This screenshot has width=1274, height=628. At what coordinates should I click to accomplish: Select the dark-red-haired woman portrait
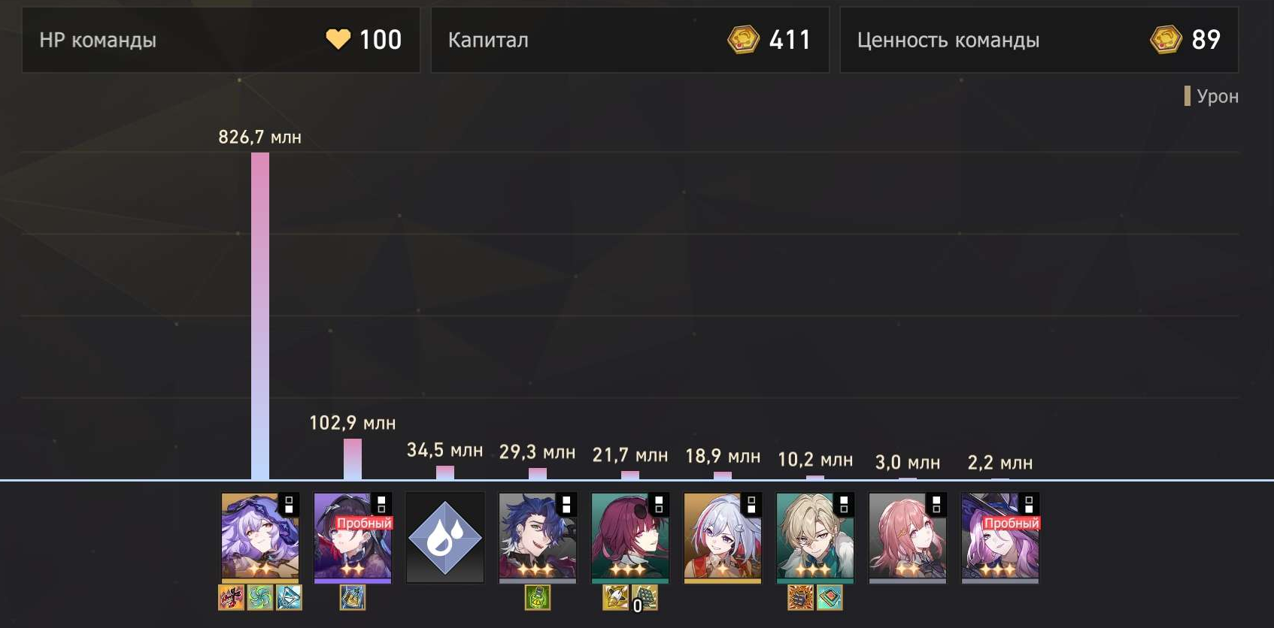click(630, 538)
